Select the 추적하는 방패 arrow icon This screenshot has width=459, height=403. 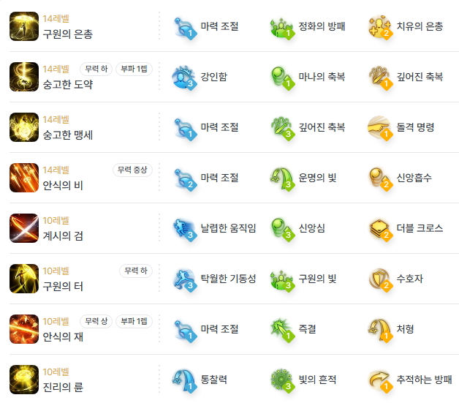point(379,381)
